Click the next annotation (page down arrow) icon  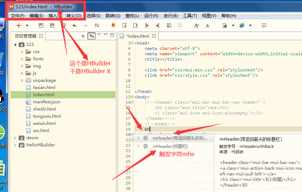coord(136,25)
